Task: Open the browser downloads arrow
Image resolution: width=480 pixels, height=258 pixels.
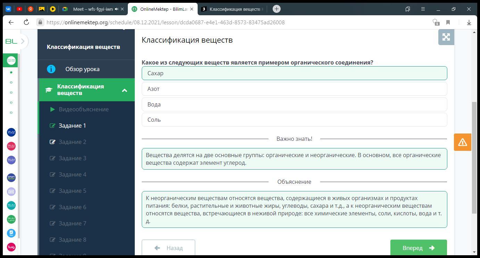Action: pos(469,22)
